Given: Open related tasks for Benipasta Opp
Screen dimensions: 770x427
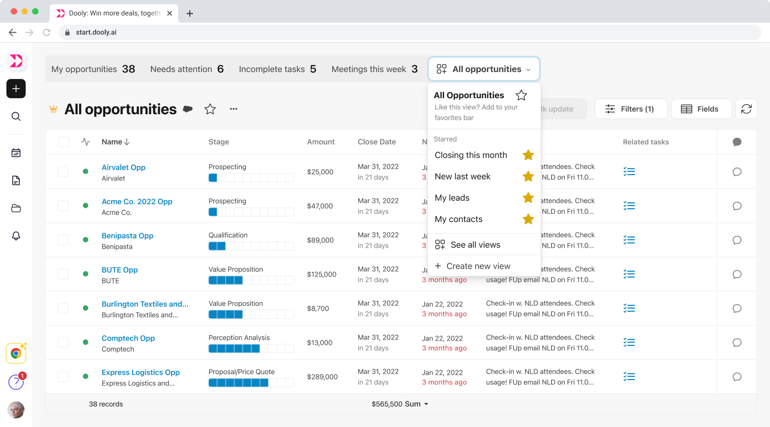Looking at the screenshot, I should pos(629,240).
